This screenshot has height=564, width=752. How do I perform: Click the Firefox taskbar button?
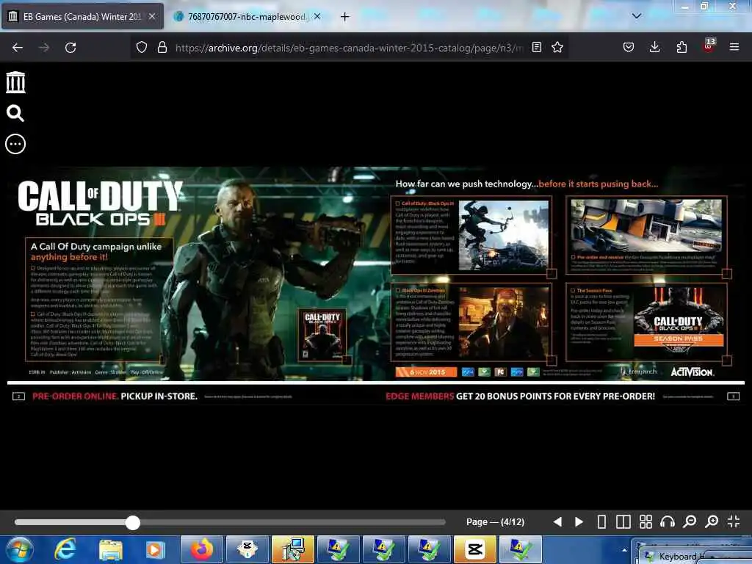[x=201, y=549]
